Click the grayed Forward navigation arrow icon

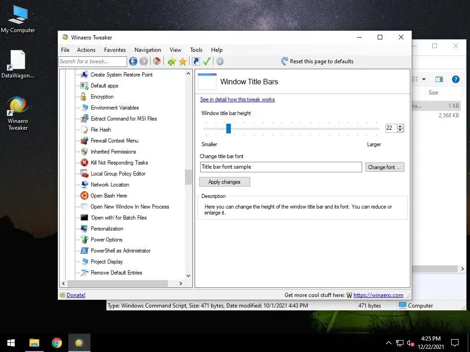(144, 61)
